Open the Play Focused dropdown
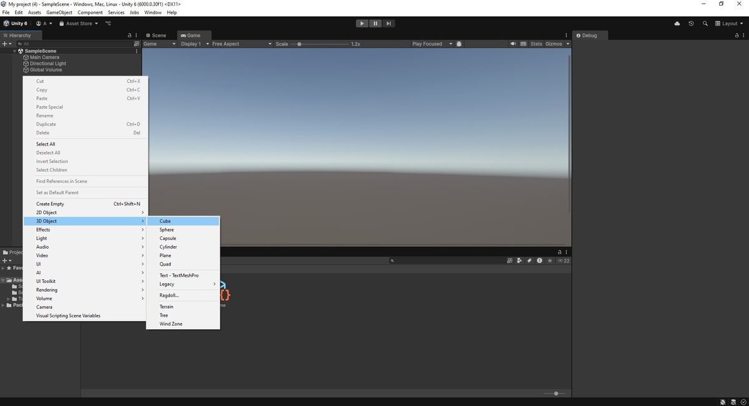The width and height of the screenshot is (749, 406). pyautogui.click(x=431, y=44)
